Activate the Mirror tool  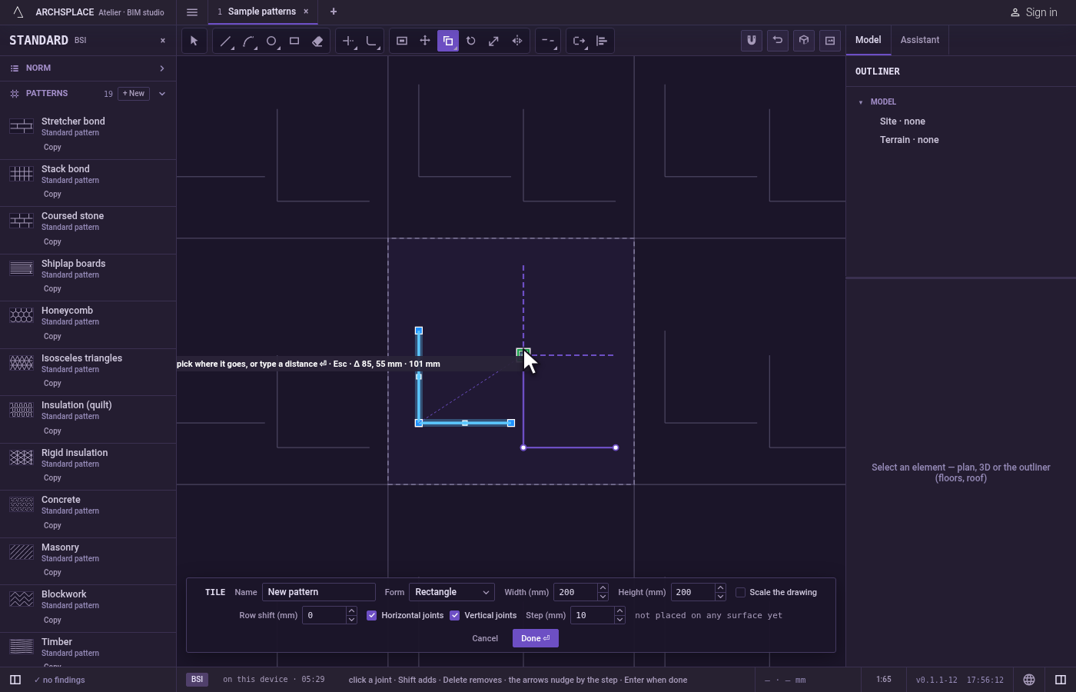(517, 41)
